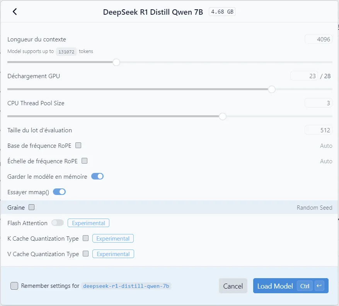Enable the Échelle de fréquence RoPE checkbox

pyautogui.click(x=85, y=161)
